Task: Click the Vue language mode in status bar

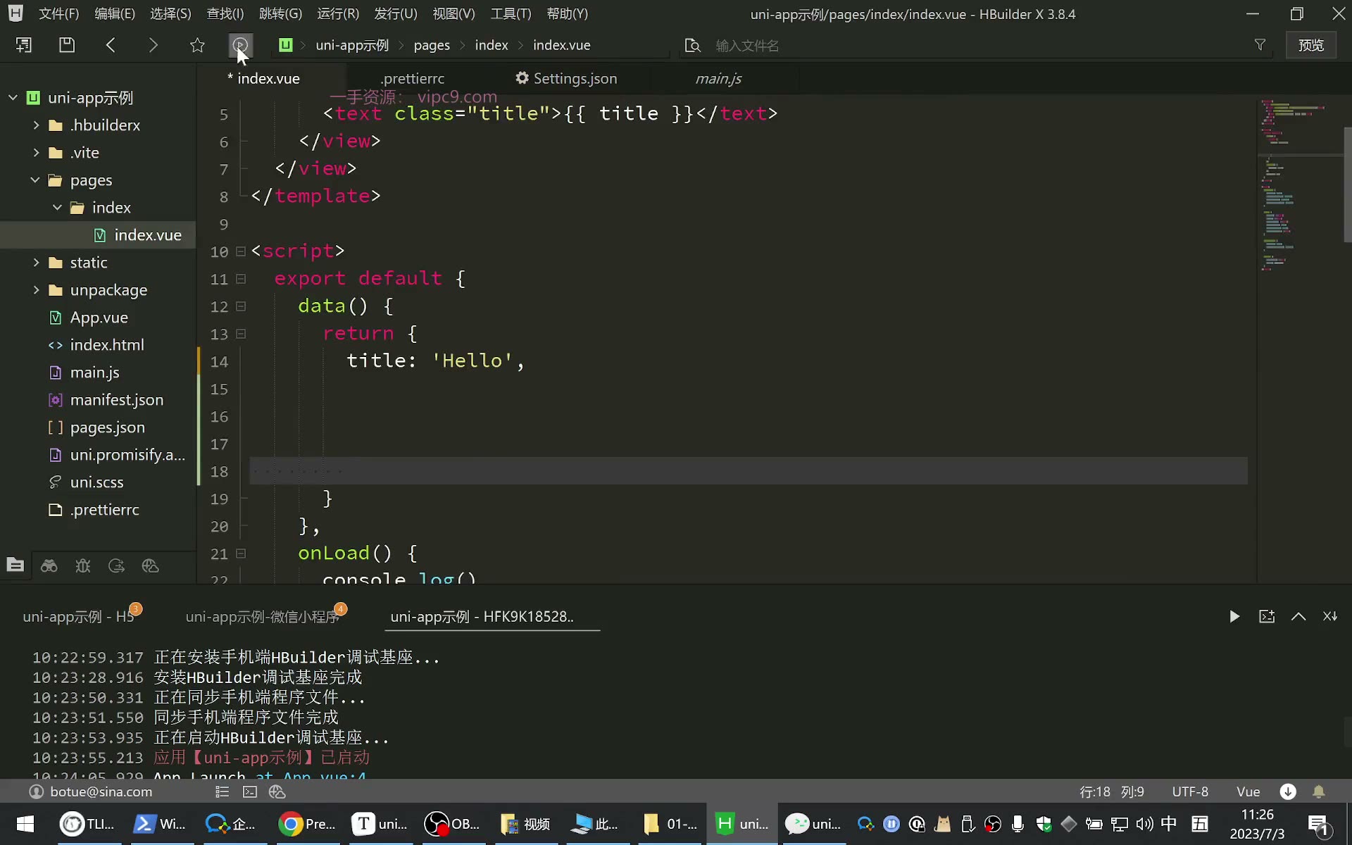Action: pyautogui.click(x=1248, y=791)
